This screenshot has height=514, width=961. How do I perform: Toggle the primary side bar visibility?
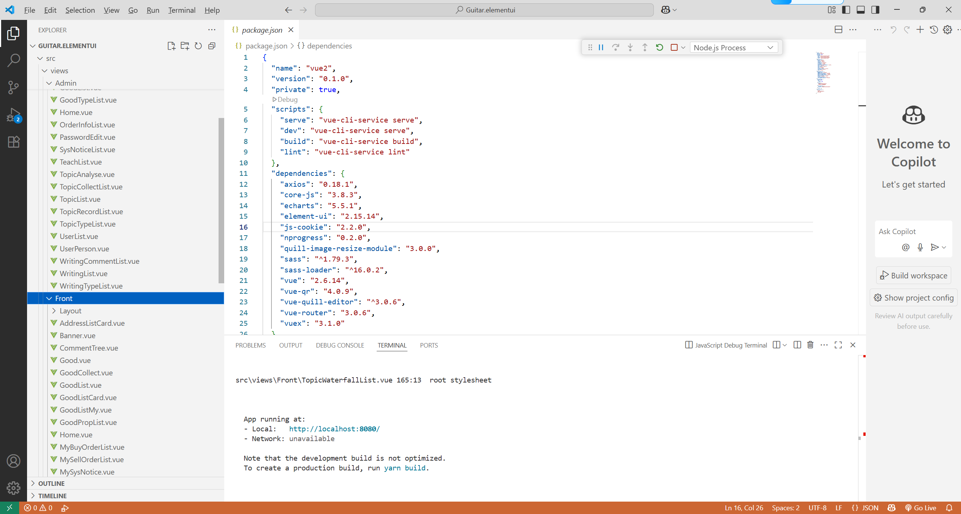(x=846, y=10)
